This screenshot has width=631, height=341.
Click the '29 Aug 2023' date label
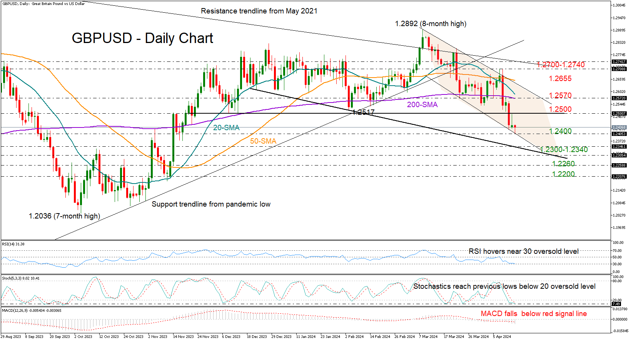(x=11, y=336)
